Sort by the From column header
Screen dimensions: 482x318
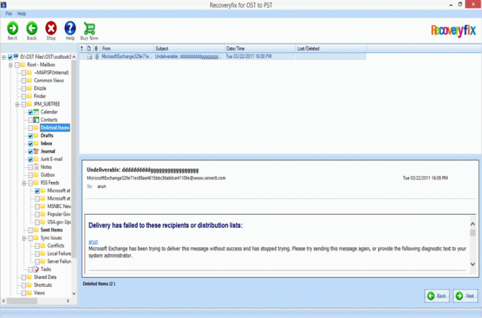(127, 48)
